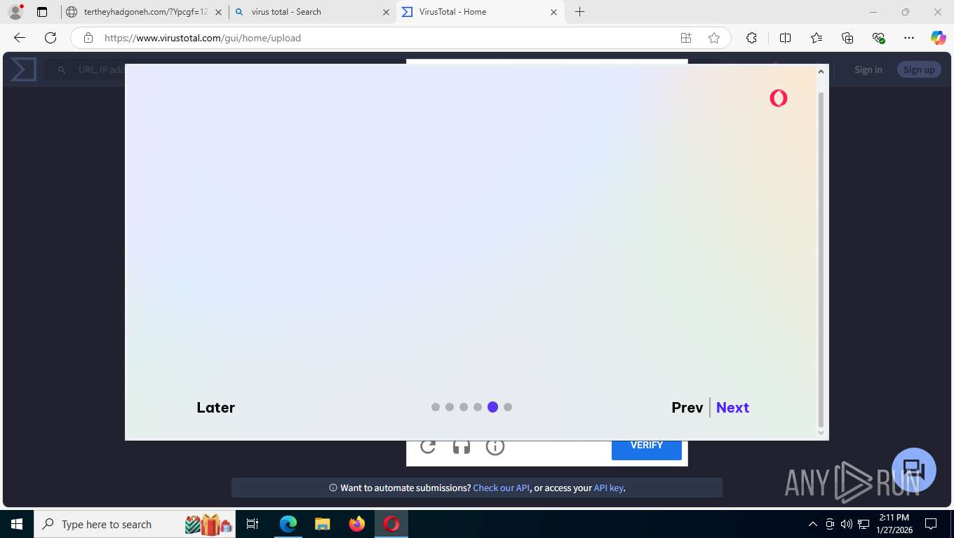The image size is (954, 538).
Task: Select the active fifth carousel dot
Action: click(x=492, y=407)
